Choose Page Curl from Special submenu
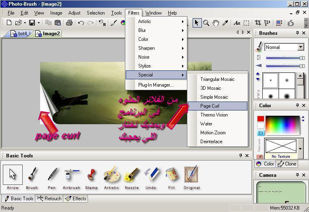Viewport: 309px width, 212px height. click(217, 106)
